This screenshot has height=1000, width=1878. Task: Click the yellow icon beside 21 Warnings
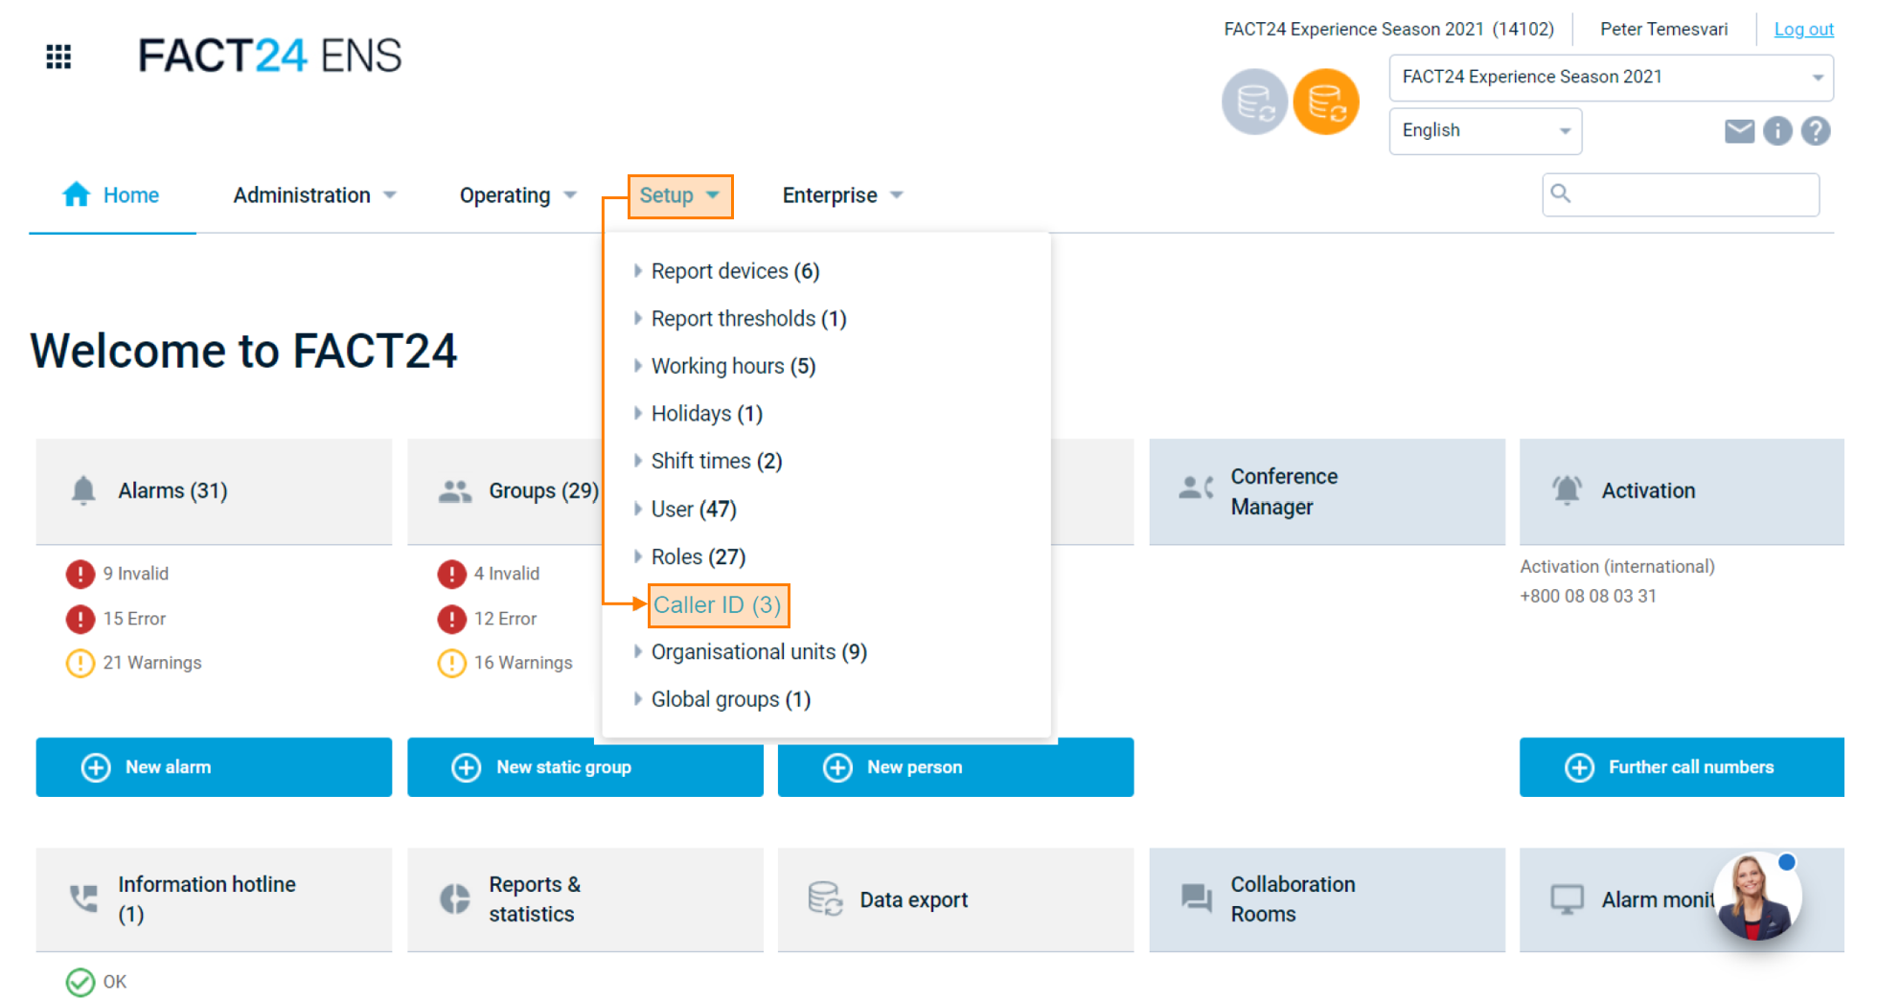[80, 663]
